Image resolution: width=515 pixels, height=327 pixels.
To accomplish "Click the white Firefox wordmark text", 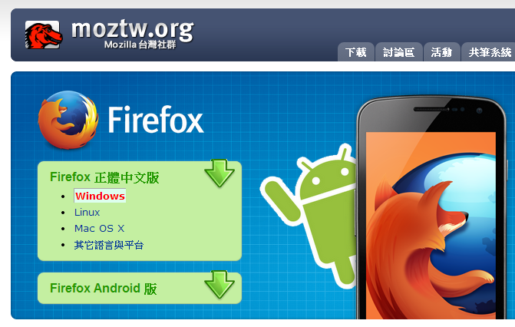I will [156, 120].
